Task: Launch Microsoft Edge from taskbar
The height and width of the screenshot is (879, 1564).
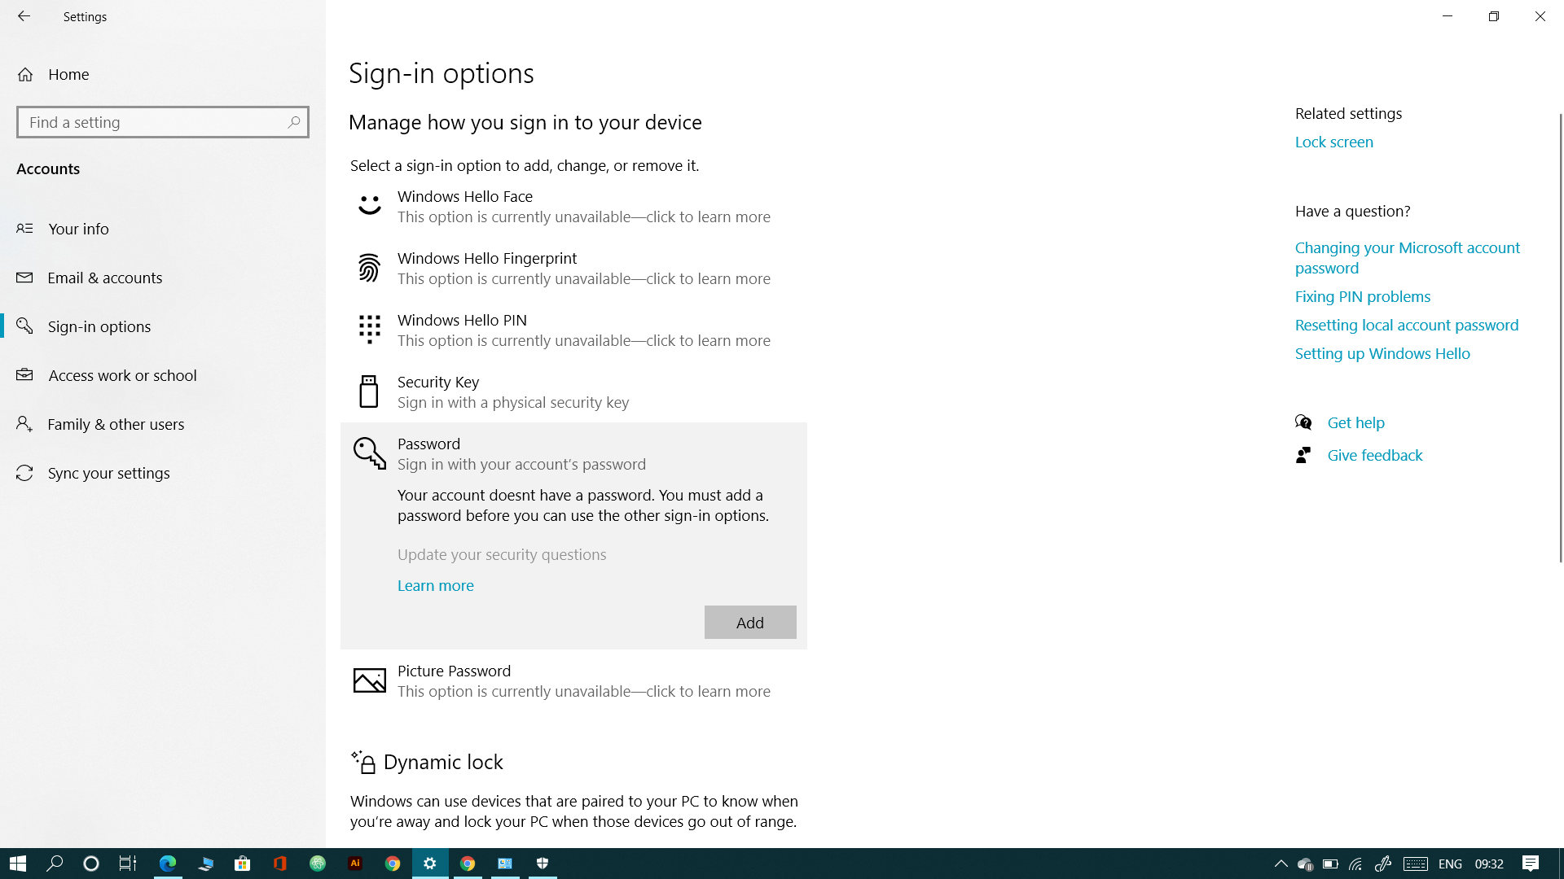Action: 168,864
